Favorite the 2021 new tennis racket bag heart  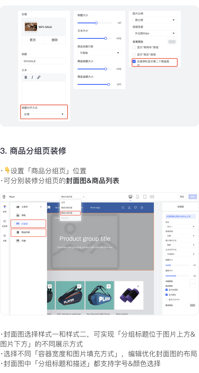click(79, 286)
